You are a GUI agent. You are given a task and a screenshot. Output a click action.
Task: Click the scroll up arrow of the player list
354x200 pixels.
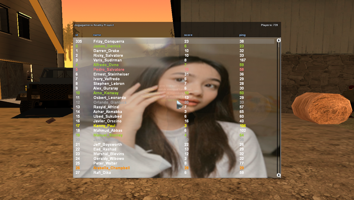click(x=278, y=40)
